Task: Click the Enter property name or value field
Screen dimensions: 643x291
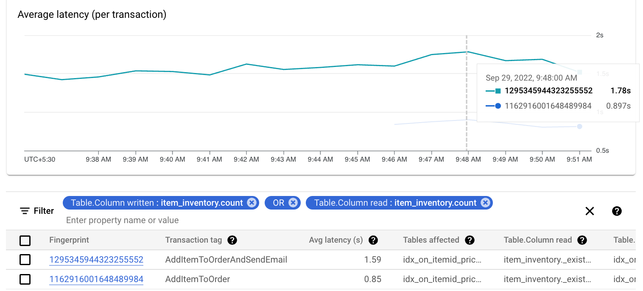Action: click(122, 220)
